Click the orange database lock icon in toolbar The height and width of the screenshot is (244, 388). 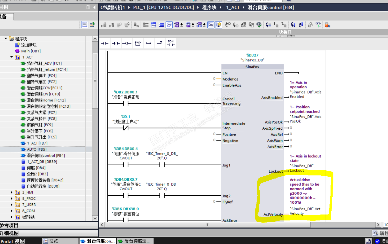tap(327, 25)
